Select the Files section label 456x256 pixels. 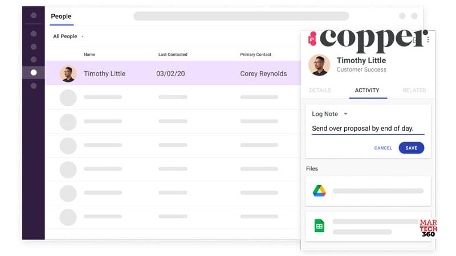click(x=312, y=168)
